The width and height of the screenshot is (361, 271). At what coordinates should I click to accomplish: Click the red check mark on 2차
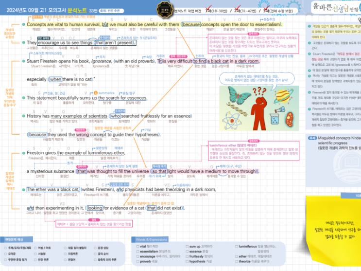click(x=238, y=8)
